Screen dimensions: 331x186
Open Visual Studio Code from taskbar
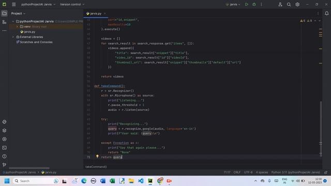[141, 181]
